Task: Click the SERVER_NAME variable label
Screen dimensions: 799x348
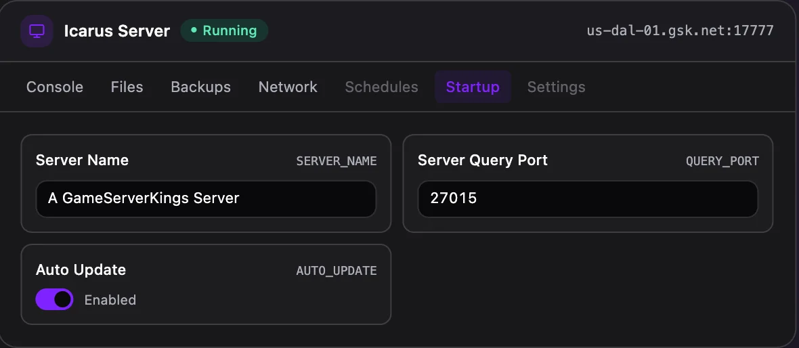Action: pos(337,161)
